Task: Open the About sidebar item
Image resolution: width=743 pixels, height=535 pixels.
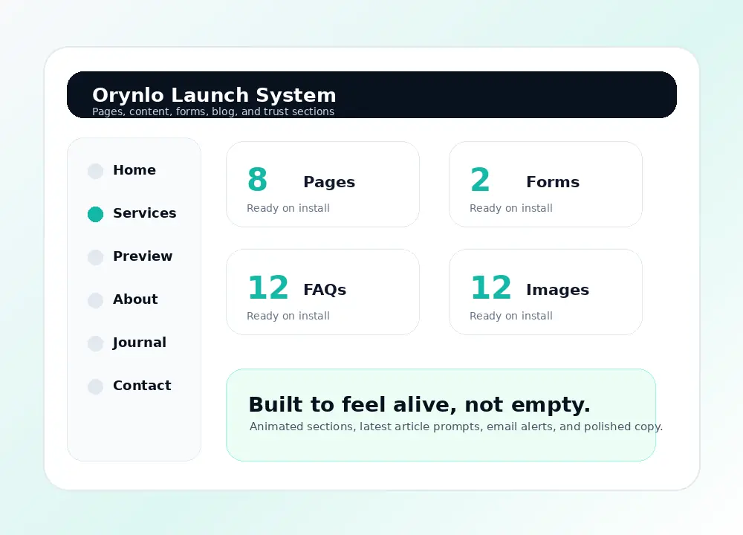Action: 135,299
